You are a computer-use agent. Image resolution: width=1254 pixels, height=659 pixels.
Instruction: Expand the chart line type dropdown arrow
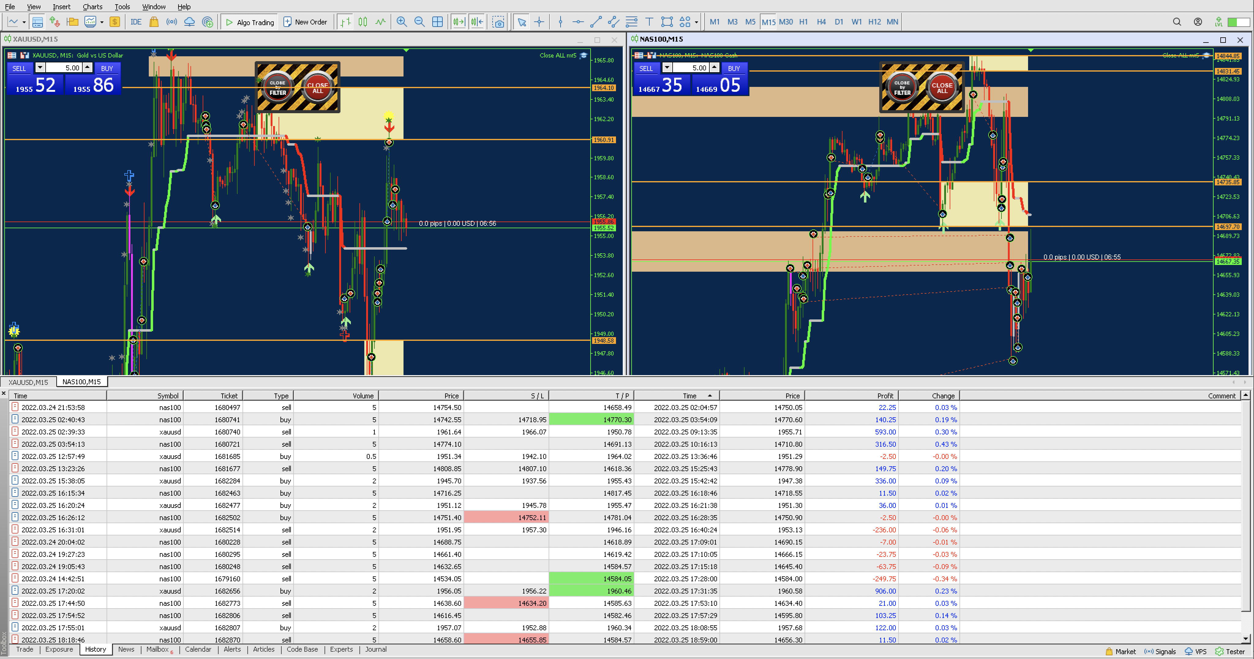tap(24, 22)
